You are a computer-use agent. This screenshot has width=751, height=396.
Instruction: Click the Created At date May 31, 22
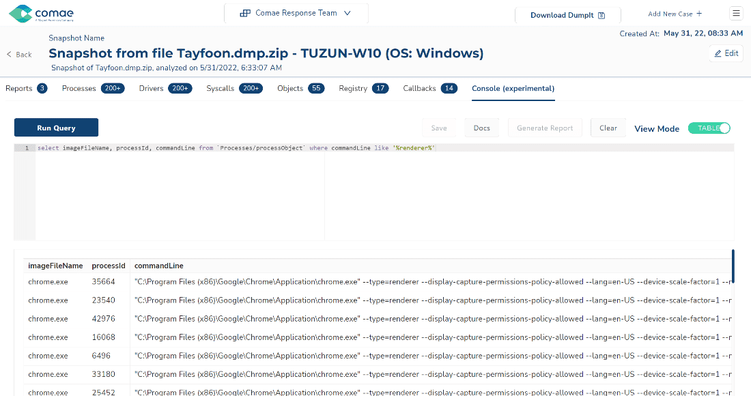click(x=703, y=33)
